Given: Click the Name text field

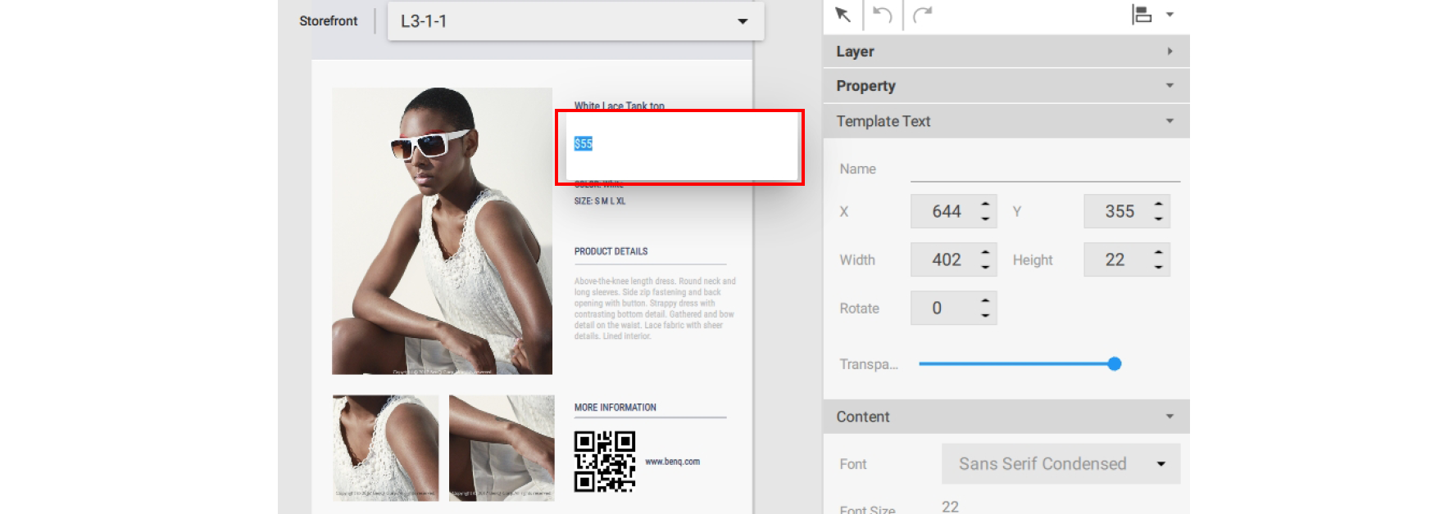Looking at the screenshot, I should [1044, 169].
